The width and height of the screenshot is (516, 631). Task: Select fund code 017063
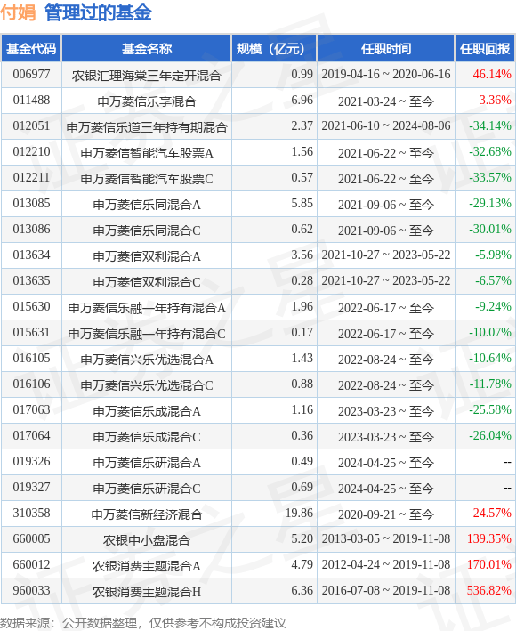tap(31, 409)
